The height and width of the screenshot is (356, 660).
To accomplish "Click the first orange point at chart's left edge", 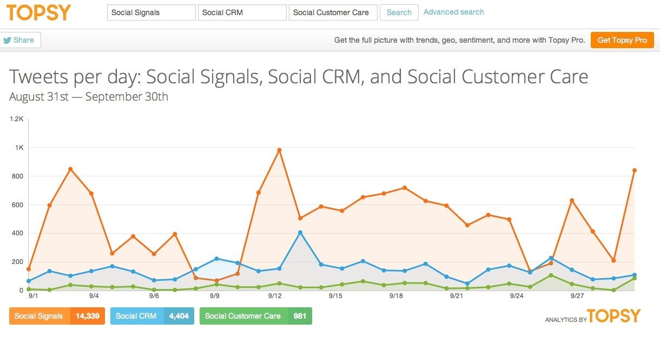I will click(29, 269).
